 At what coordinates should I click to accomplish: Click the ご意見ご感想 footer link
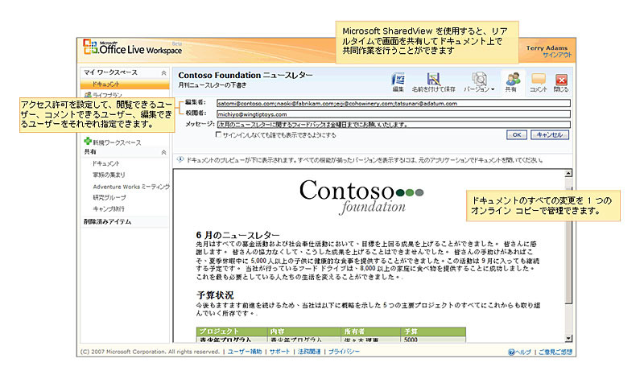click(x=555, y=352)
